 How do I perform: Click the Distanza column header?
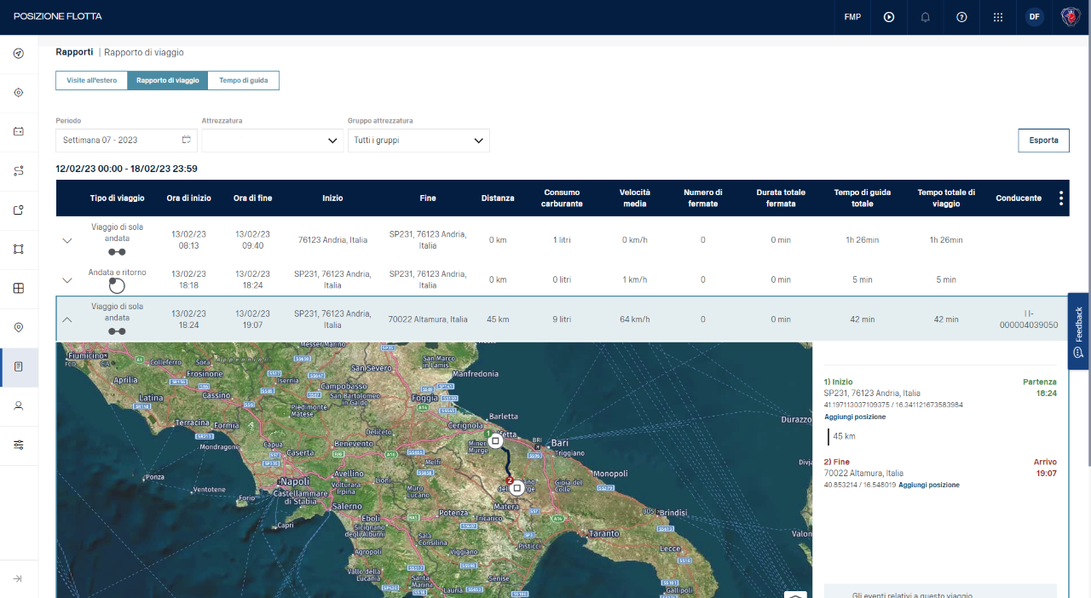498,198
